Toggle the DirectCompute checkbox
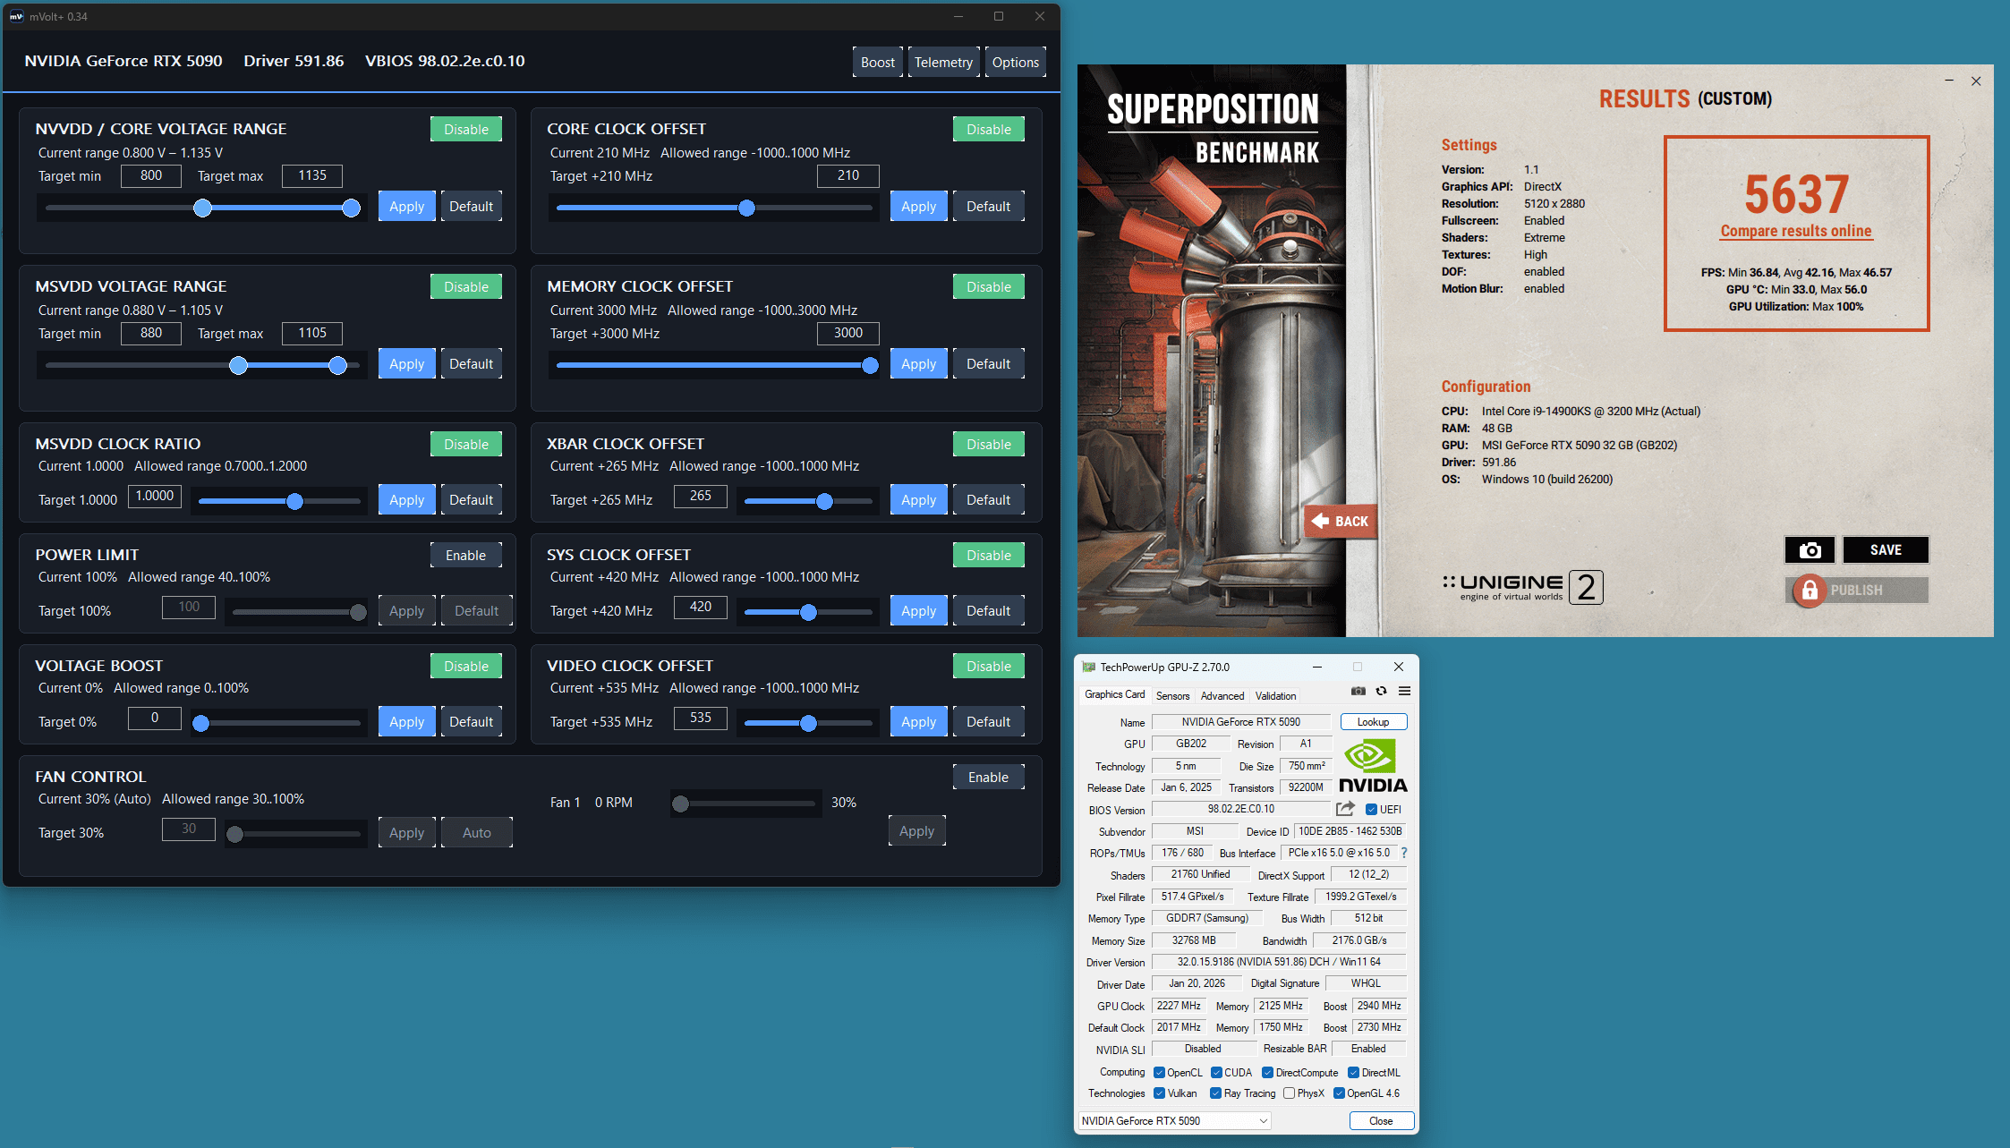The width and height of the screenshot is (2010, 1148). (x=1267, y=1072)
